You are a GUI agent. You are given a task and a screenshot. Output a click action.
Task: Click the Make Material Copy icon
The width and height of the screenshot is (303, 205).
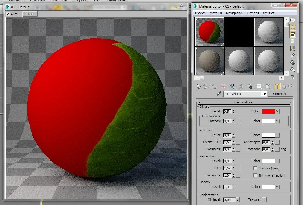tap(232, 86)
